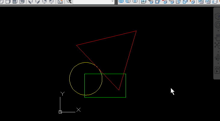Screen dimensions: 220x121
Task: Click the UCS origin icon square
Action: [x=60, y=112]
